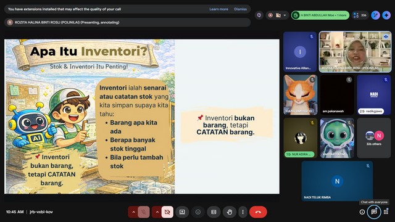Viewport: 395px width, 222px height.
Task: Open the Chat with everyone panel
Action: (374, 212)
